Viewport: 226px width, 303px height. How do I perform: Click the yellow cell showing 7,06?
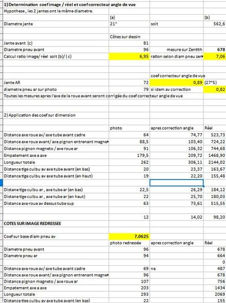point(215,56)
